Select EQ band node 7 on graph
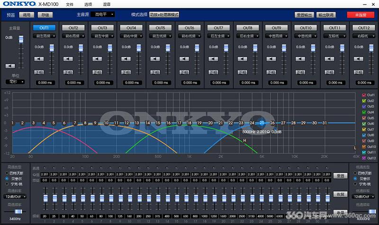This screenshot has width=379, height=225. pyautogui.click(x=75, y=123)
